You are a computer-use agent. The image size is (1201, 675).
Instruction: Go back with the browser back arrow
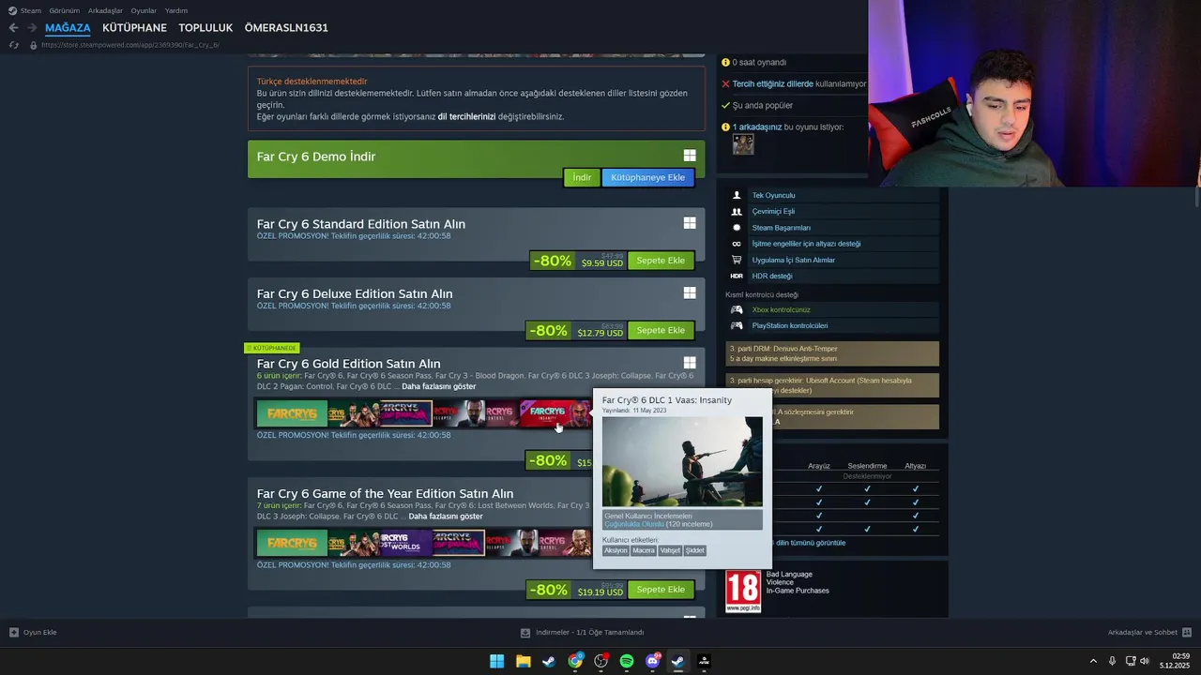(13, 28)
